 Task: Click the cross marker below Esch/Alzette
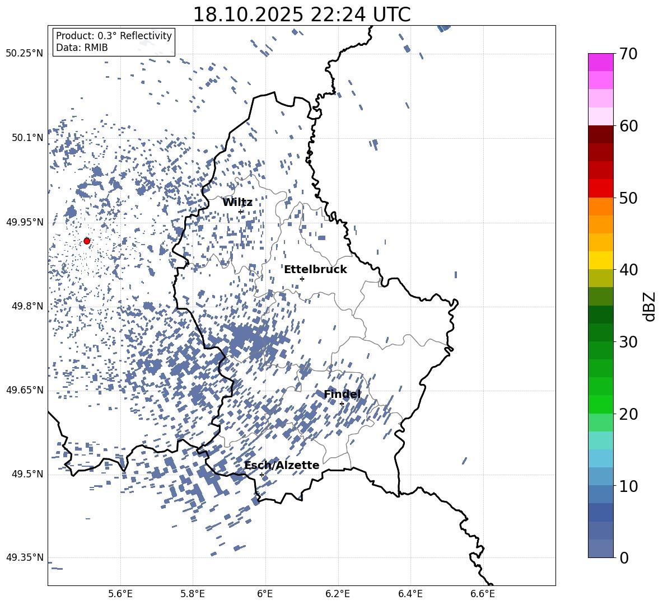[262, 475]
